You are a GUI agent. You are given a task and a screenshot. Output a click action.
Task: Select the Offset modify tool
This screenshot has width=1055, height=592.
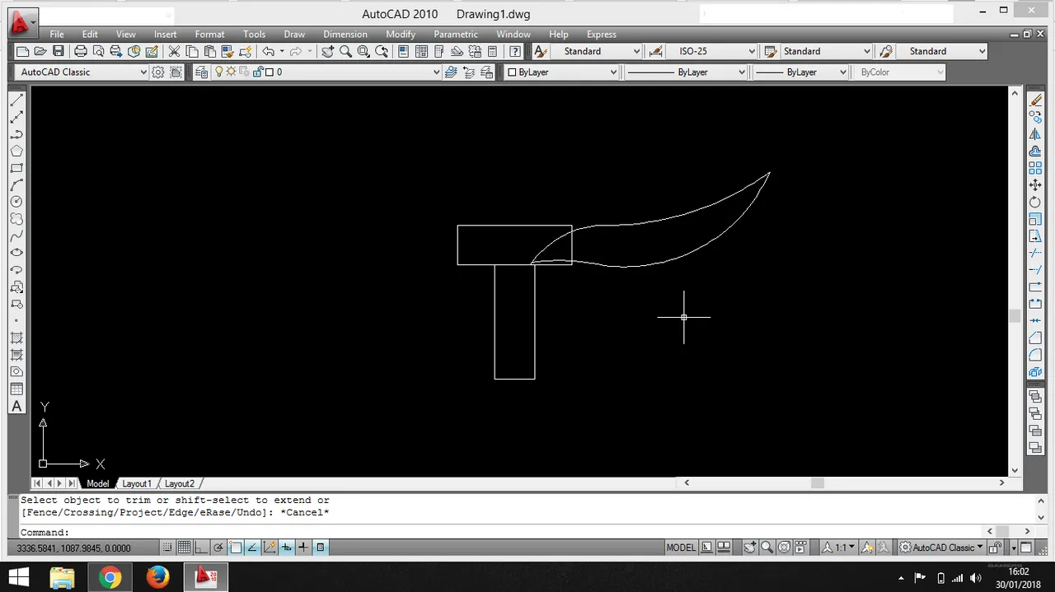point(1035,151)
